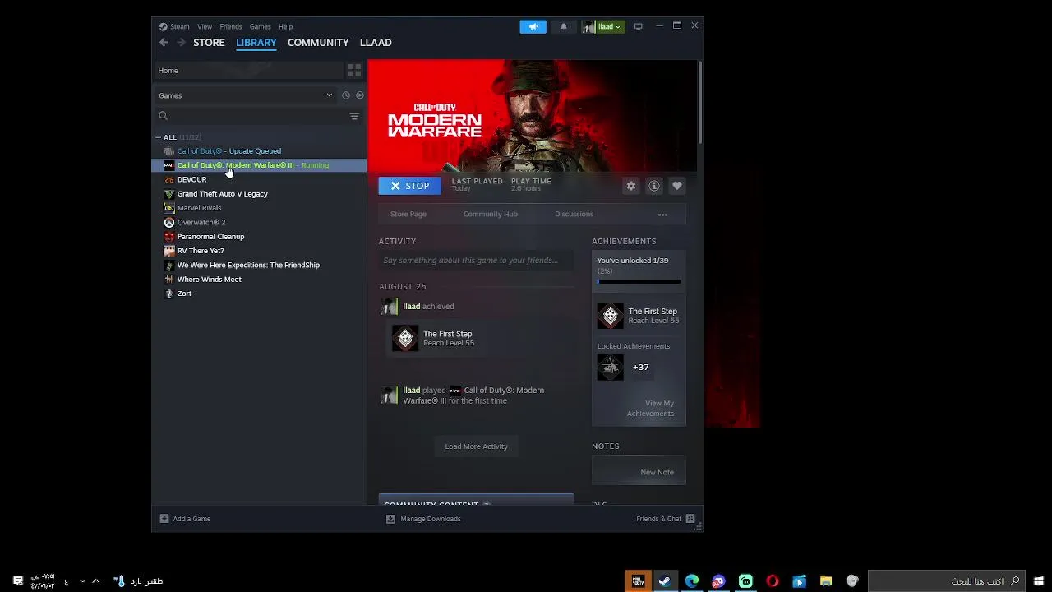Open Microsoft Edge from taskbar
The image size is (1052, 592).
(692, 581)
